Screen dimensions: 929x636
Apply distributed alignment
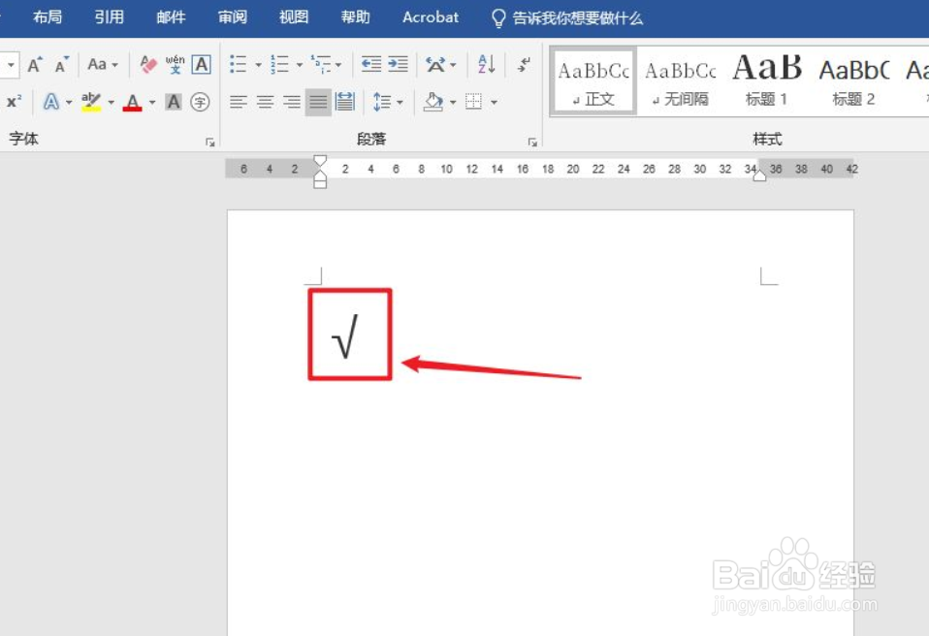point(345,102)
